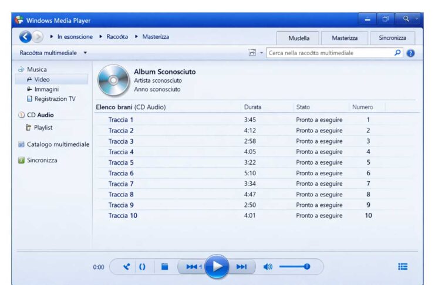Expand arrow before In esonscione breadcrumb
This screenshot has height=285, width=435.
(x=52, y=36)
